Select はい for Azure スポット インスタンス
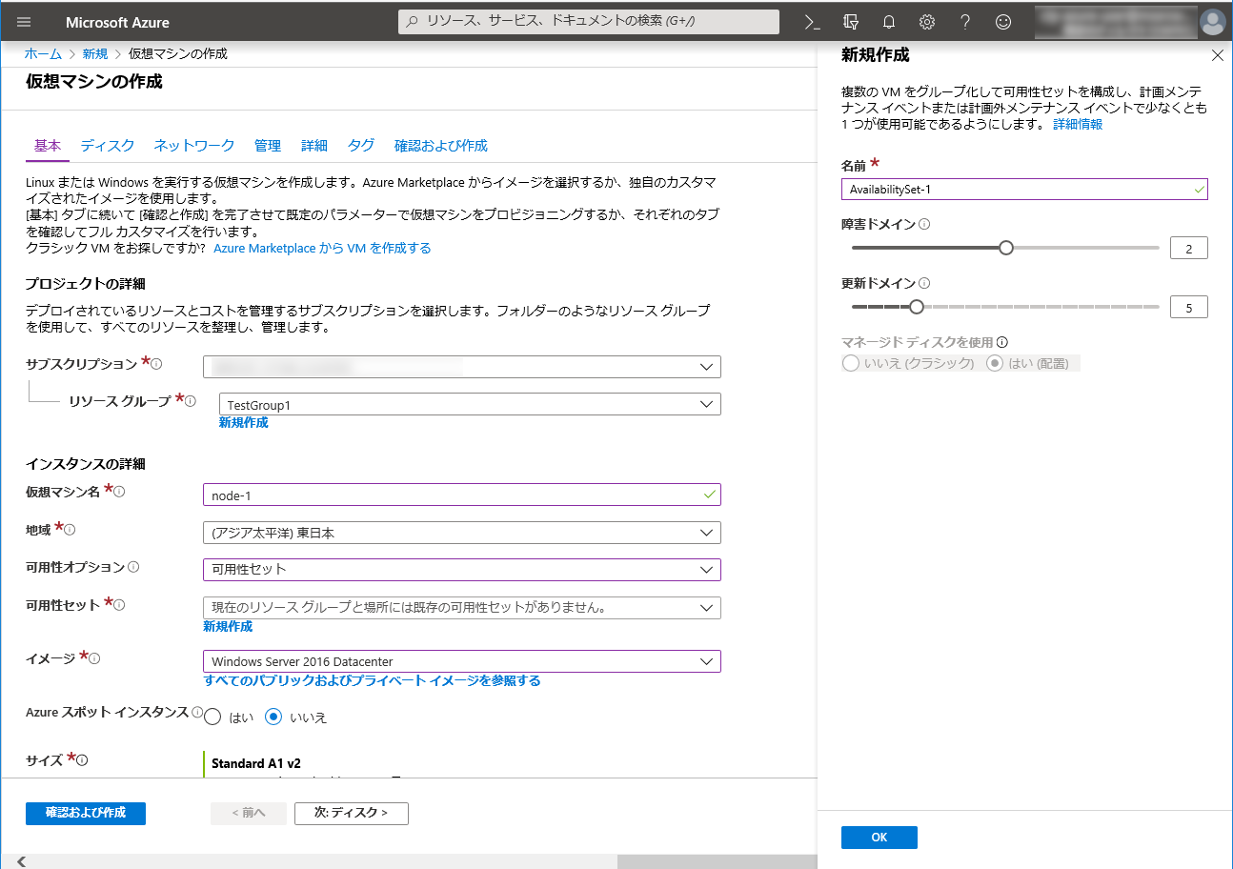The width and height of the screenshot is (1233, 869). [x=212, y=717]
